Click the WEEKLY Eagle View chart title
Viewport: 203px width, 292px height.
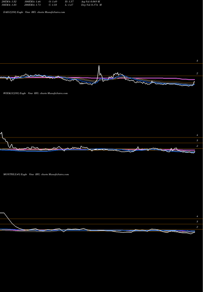[35, 93]
